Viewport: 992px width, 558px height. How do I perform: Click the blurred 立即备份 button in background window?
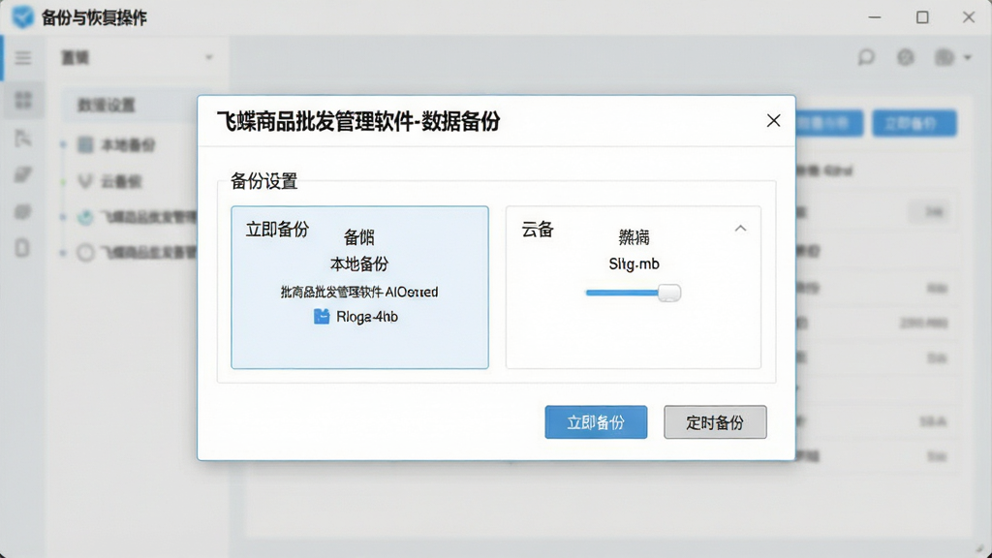point(914,123)
